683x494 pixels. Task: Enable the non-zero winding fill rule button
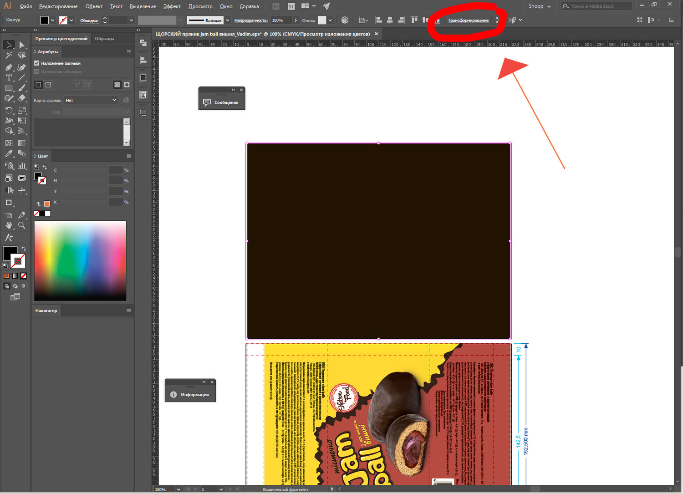pyautogui.click(x=117, y=85)
